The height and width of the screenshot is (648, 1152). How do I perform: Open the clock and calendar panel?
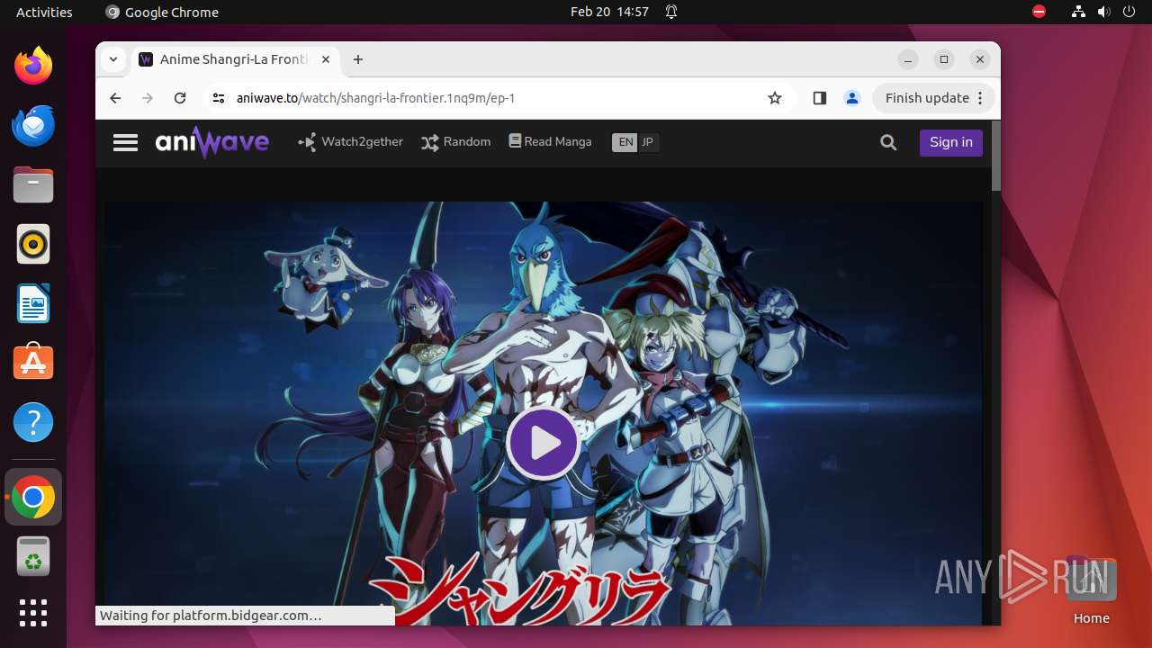click(x=609, y=12)
